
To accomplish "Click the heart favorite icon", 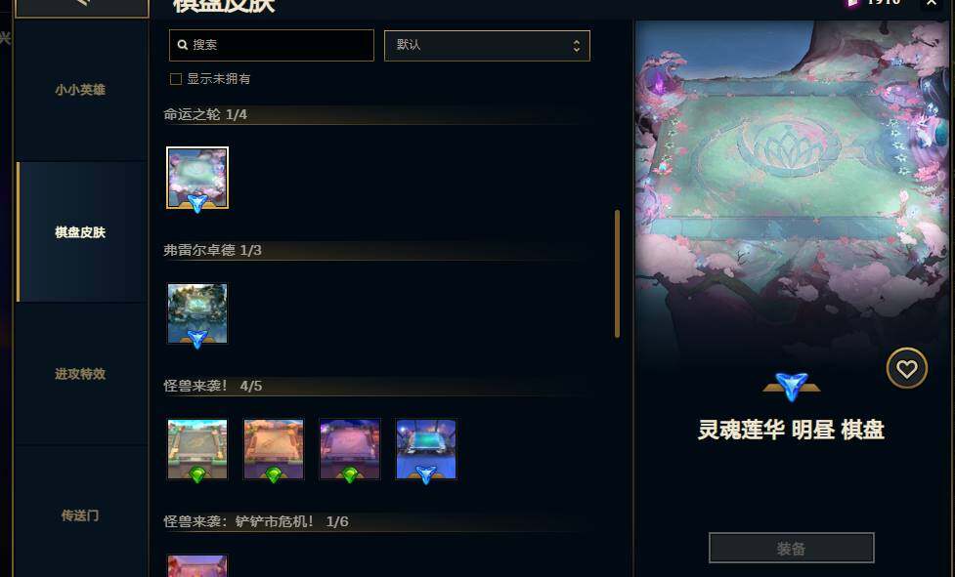I will point(906,368).
